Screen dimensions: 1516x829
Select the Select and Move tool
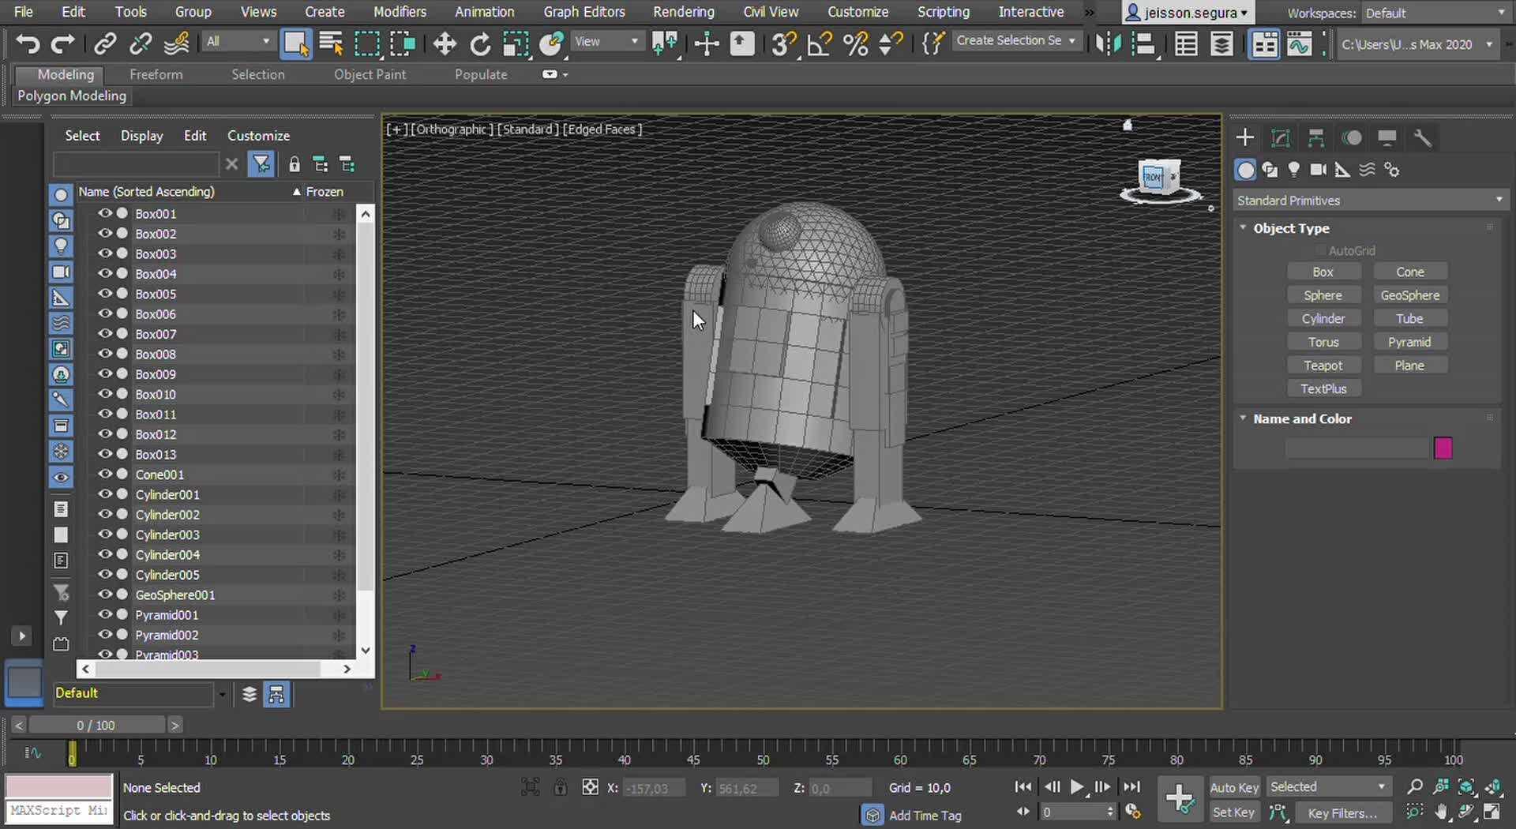(x=445, y=44)
